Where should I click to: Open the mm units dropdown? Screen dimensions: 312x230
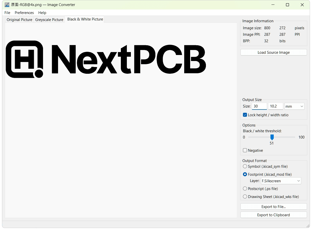point(294,106)
